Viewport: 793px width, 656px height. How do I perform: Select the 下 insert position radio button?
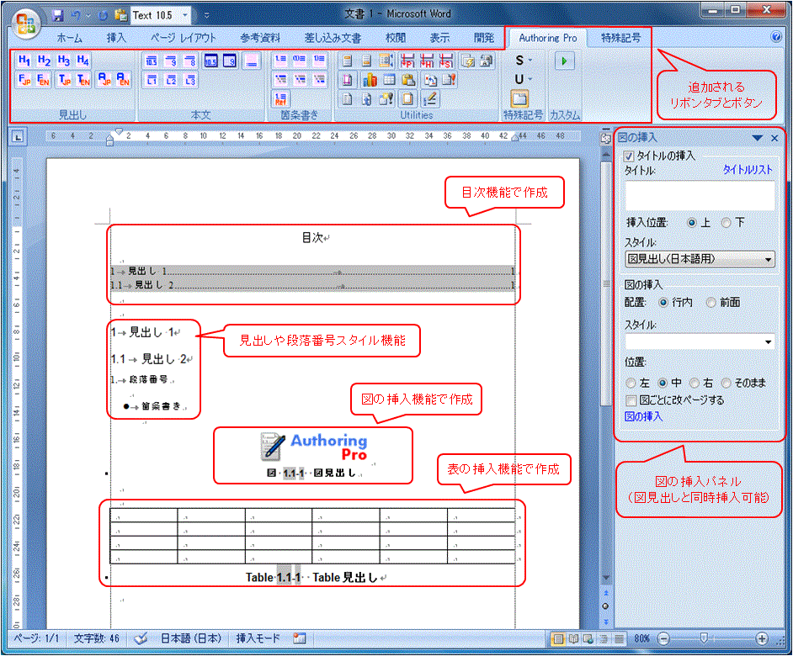[726, 223]
